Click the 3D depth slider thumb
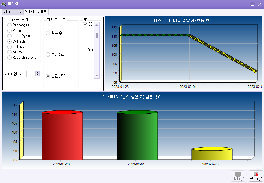Viewport: 264px width, 183px height. [x=97, y=35]
